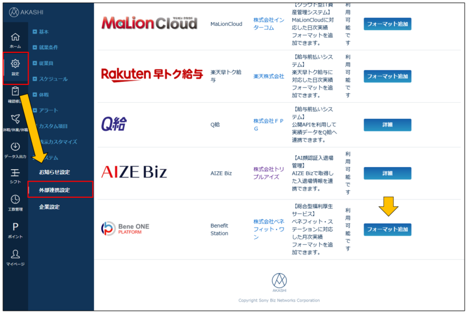The image size is (470, 314).
Task: Click フォーマット追加 for 楽天早トク給与
Action: 387,77
